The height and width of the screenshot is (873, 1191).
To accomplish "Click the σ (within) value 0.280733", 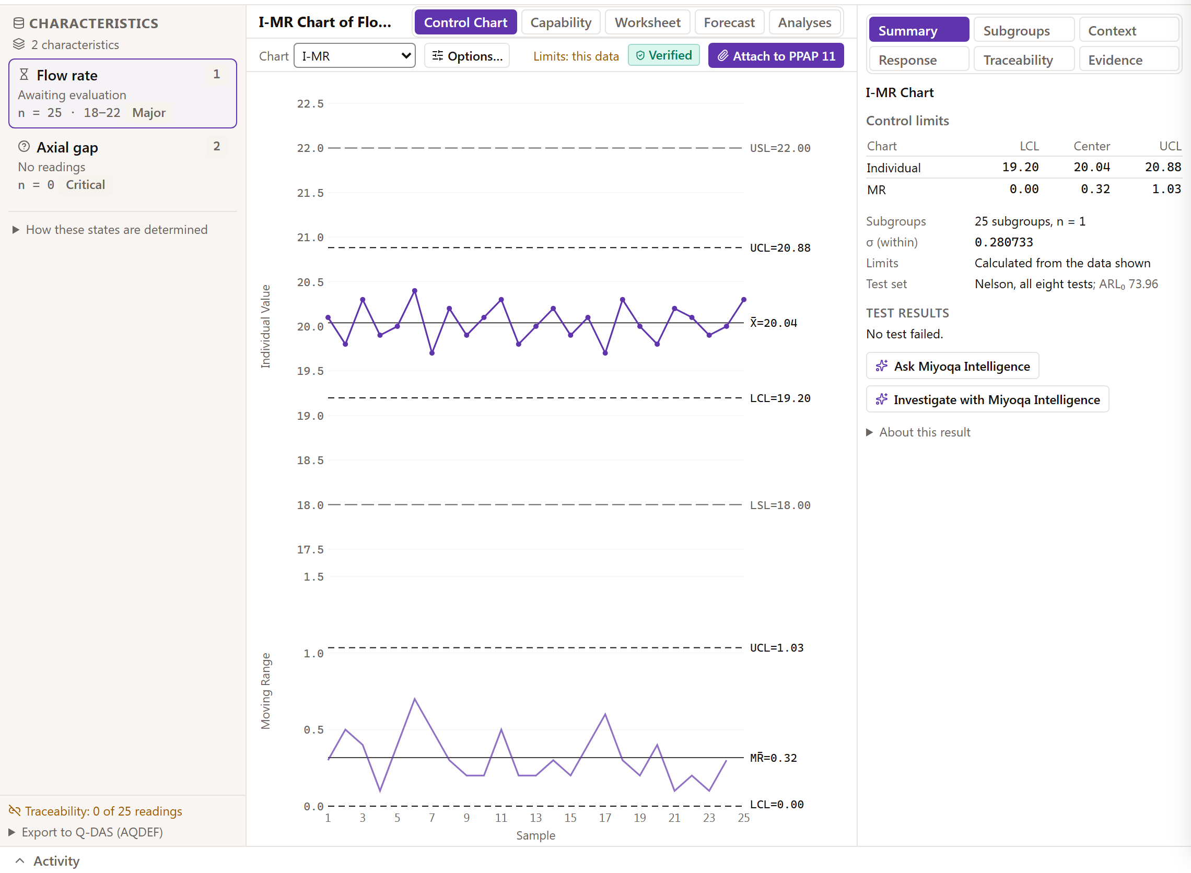I will coord(1003,242).
